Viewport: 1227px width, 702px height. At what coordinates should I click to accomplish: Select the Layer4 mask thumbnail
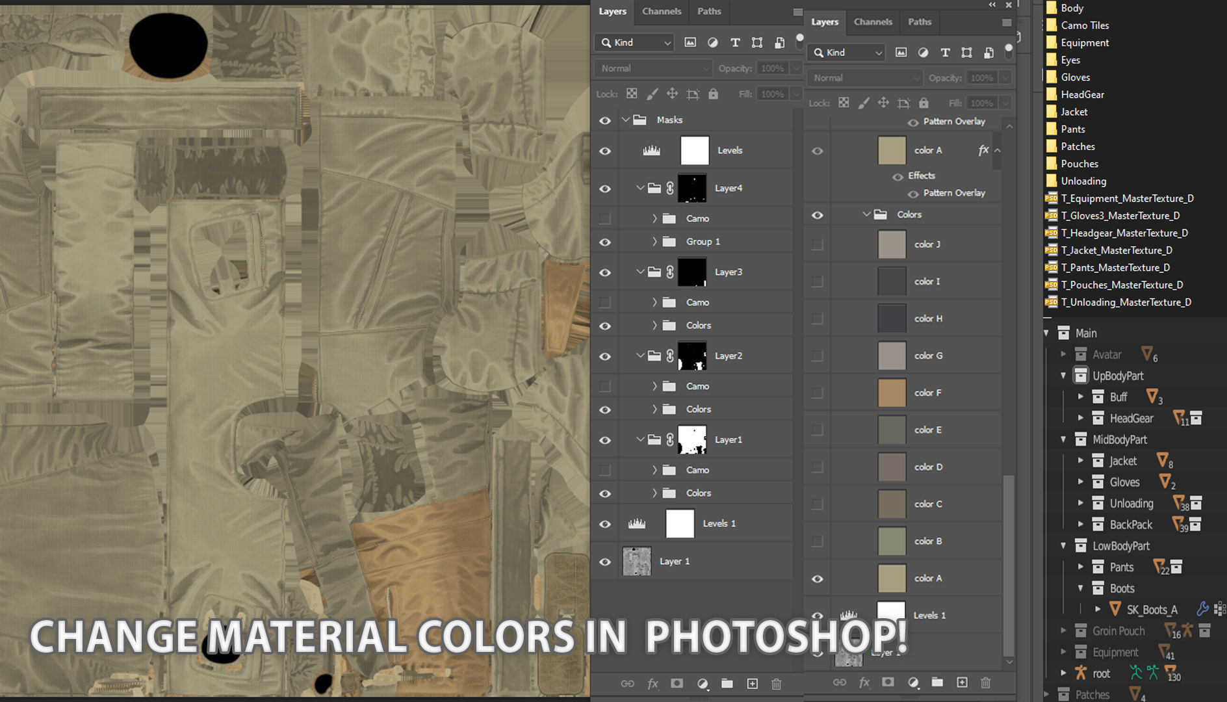tap(692, 188)
